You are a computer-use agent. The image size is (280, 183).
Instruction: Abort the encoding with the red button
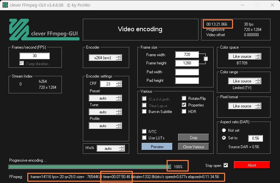pyautogui.click(x=252, y=165)
